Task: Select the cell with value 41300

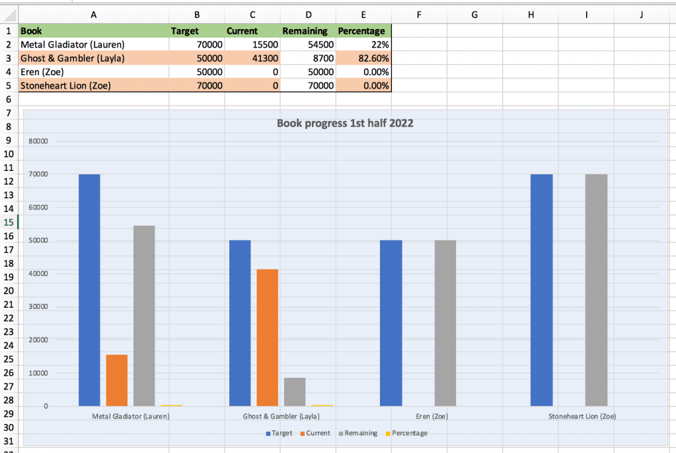Action: 252,58
